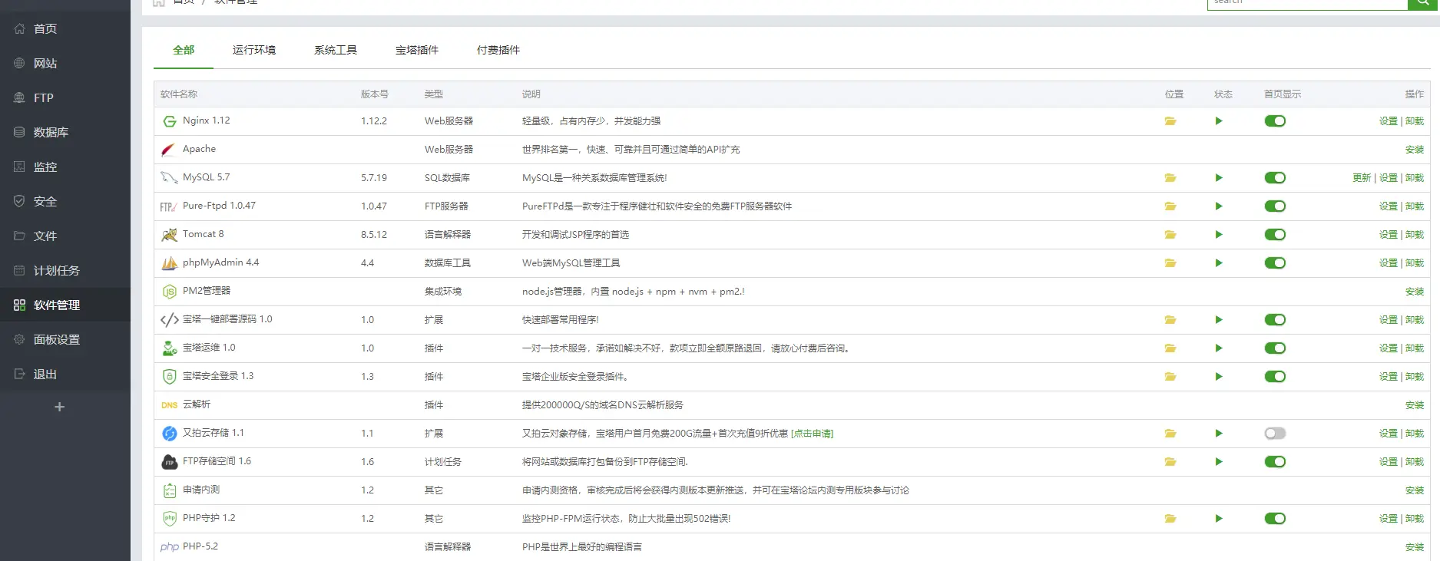The height and width of the screenshot is (561, 1440).
Task: Open the Tomcat 8 folder location icon
Action: (1170, 235)
